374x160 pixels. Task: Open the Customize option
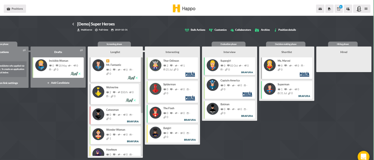(218, 30)
